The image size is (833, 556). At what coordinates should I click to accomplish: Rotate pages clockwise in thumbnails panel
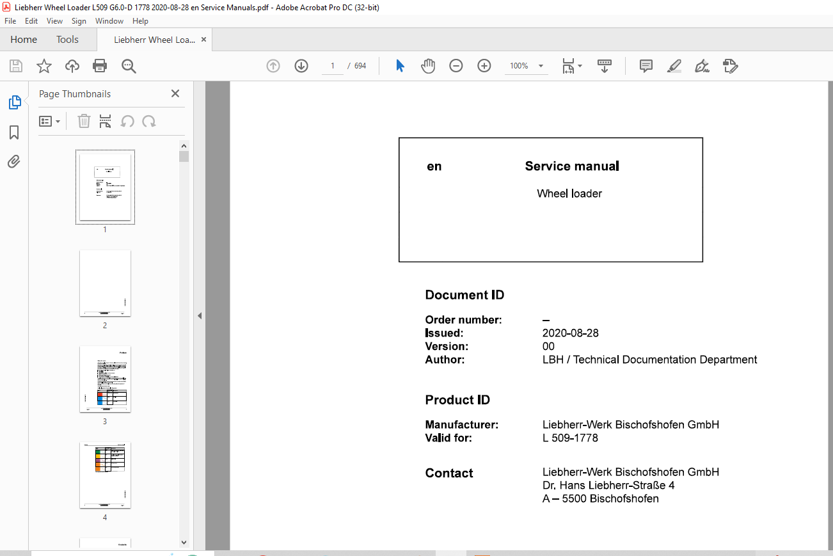149,121
